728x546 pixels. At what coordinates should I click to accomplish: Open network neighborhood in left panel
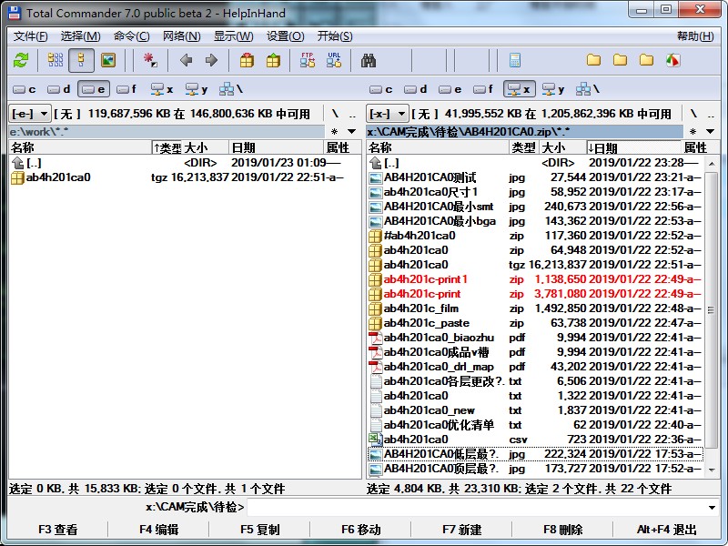[x=231, y=89]
